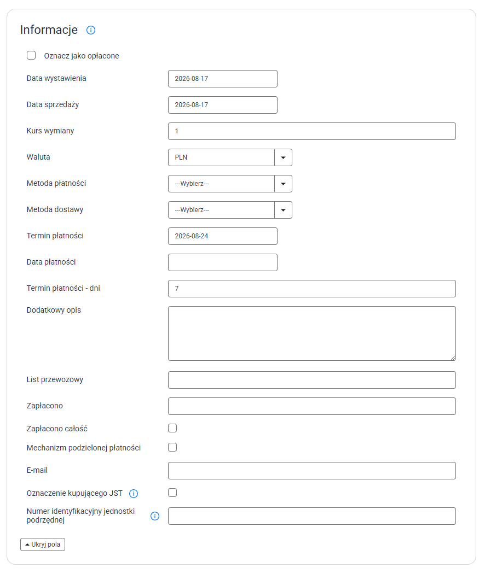Image resolution: width=485 pixels, height=574 pixels.
Task: Check Mechanizm podzielonej płatności box
Action: (172, 447)
